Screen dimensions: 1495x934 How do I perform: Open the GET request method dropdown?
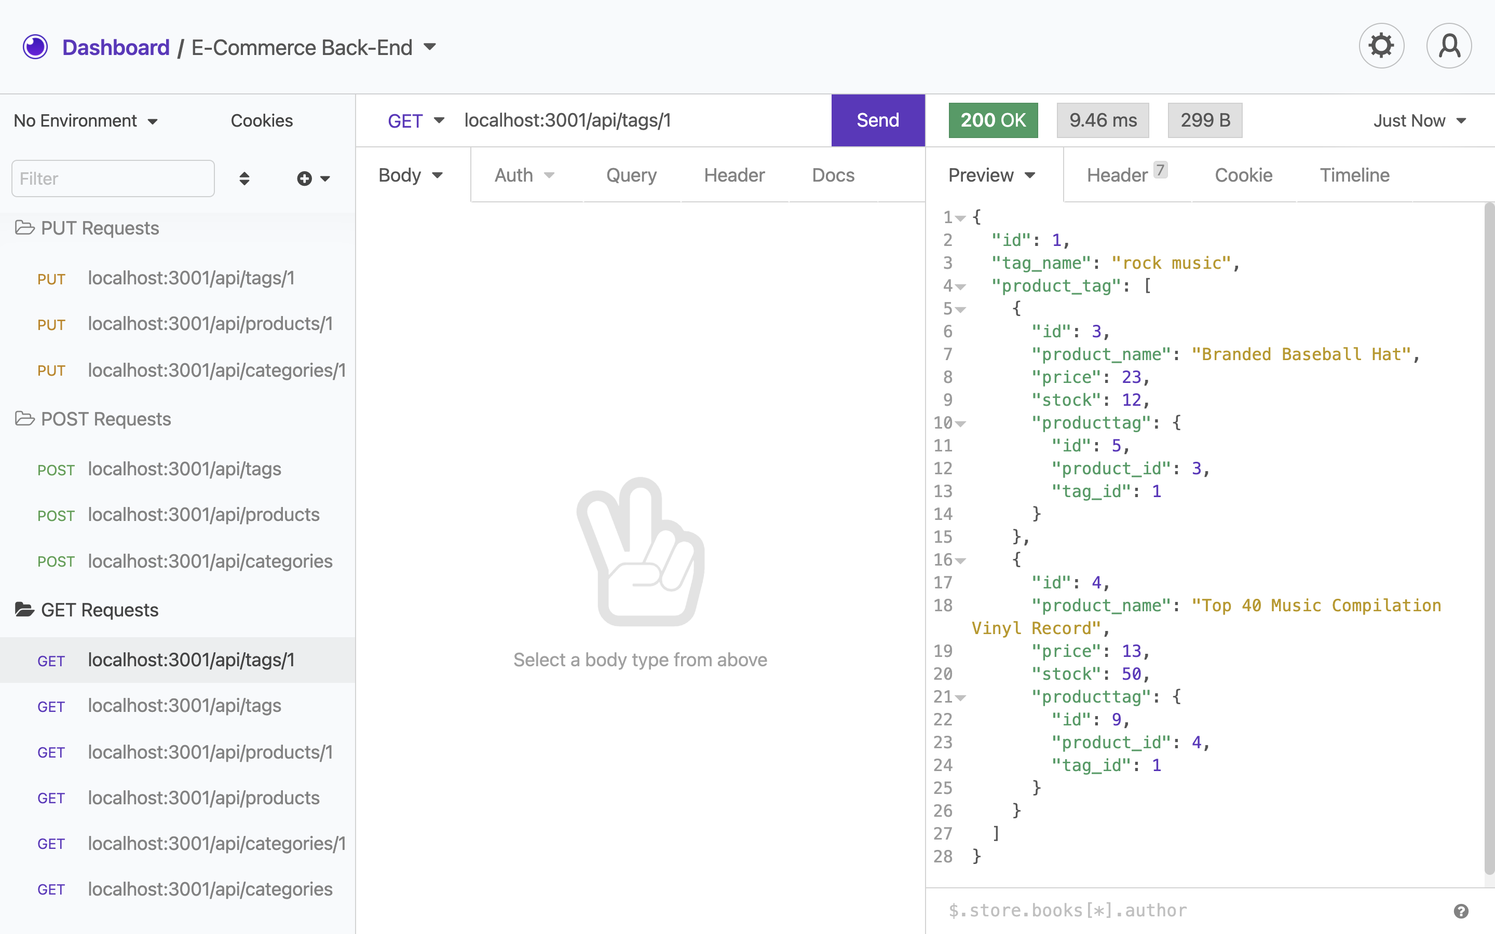[415, 120]
